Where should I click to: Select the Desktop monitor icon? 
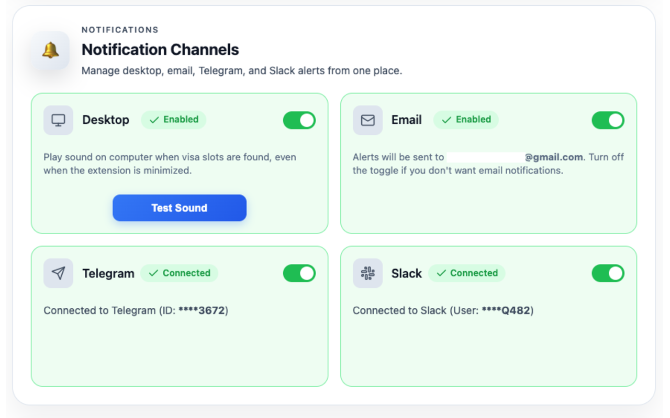click(58, 120)
